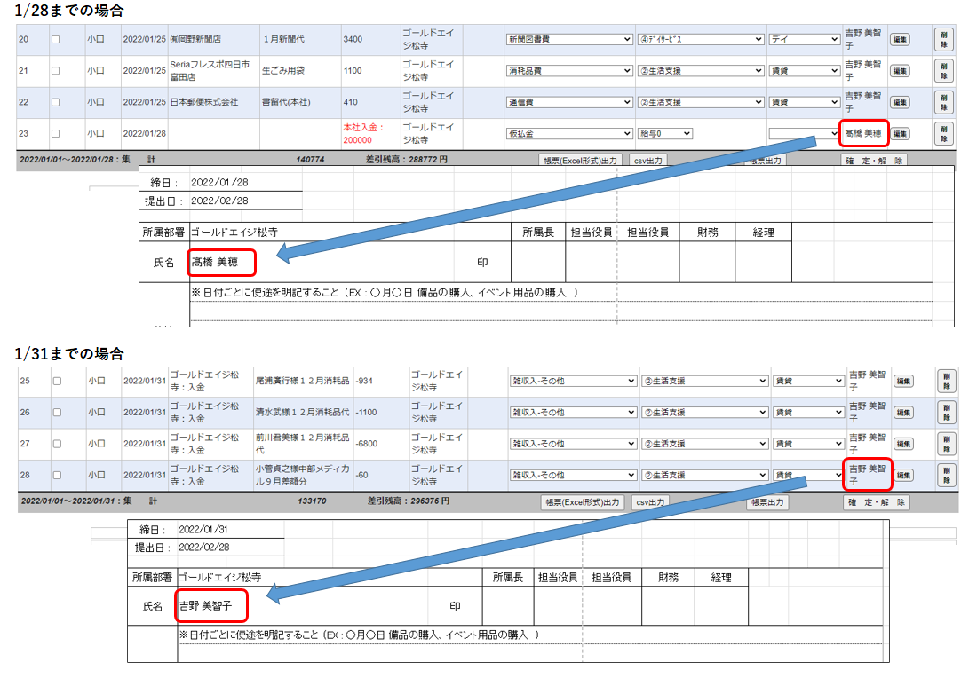Click 編集 button for row 21
Screen dimensions: 969x686
coord(899,71)
